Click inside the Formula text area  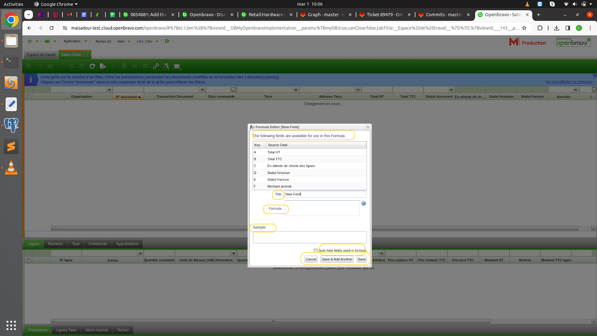(322, 208)
